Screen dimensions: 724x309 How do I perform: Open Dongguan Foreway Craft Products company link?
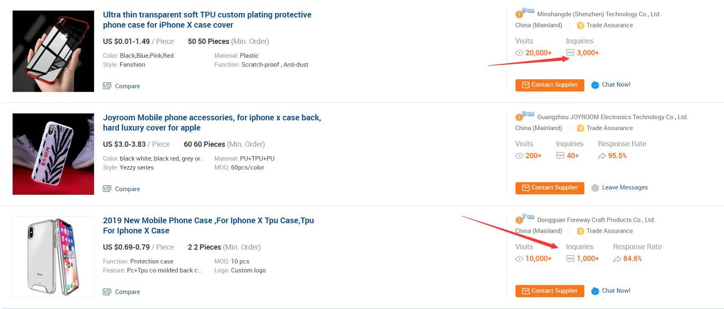596,220
